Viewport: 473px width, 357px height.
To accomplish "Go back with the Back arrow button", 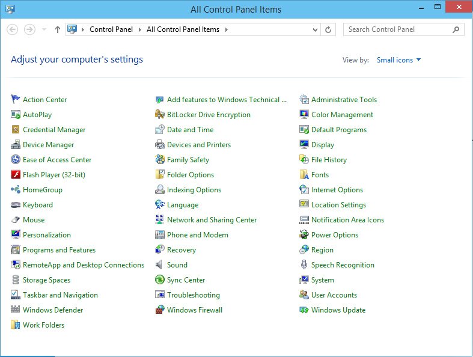I will 13,29.
